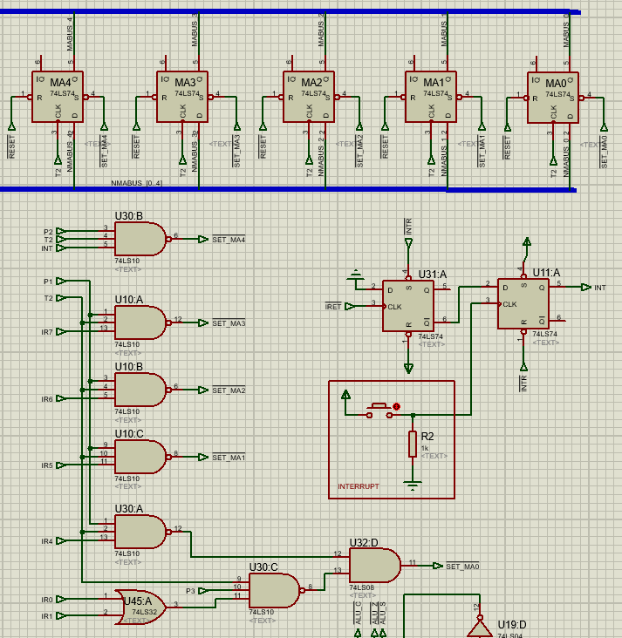This screenshot has height=638, width=622.
Task: Select the U10:A NAND gate
Action: coord(140,322)
